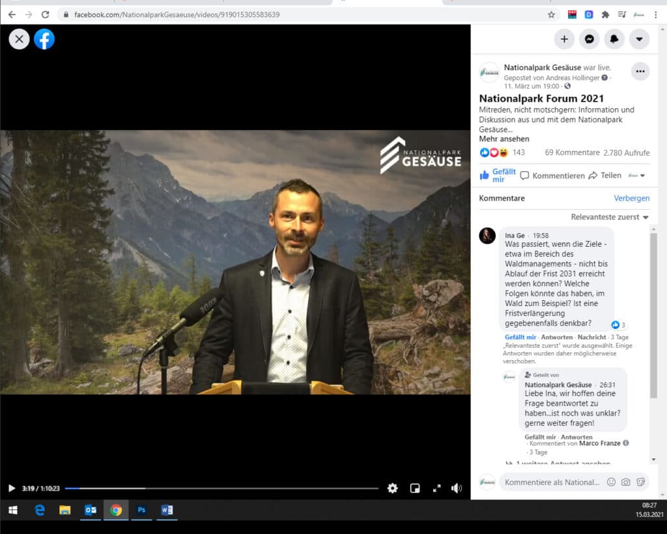Image resolution: width=667 pixels, height=534 pixels.
Task: Mute the video with the volume icon
Action: click(457, 488)
